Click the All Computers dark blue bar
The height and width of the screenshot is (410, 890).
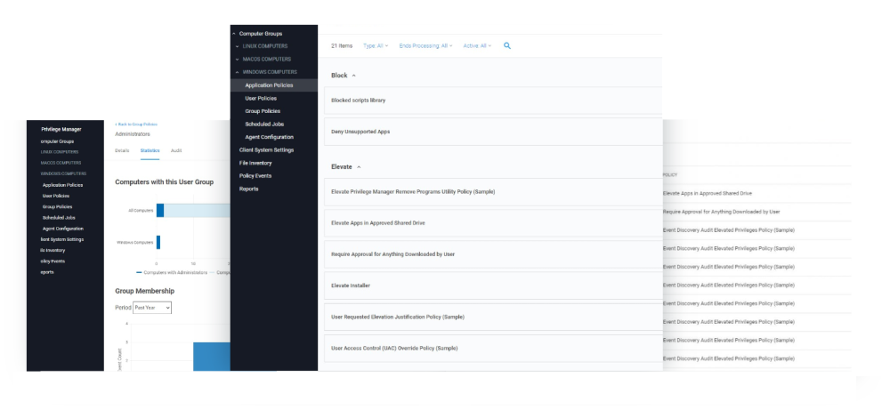160,211
